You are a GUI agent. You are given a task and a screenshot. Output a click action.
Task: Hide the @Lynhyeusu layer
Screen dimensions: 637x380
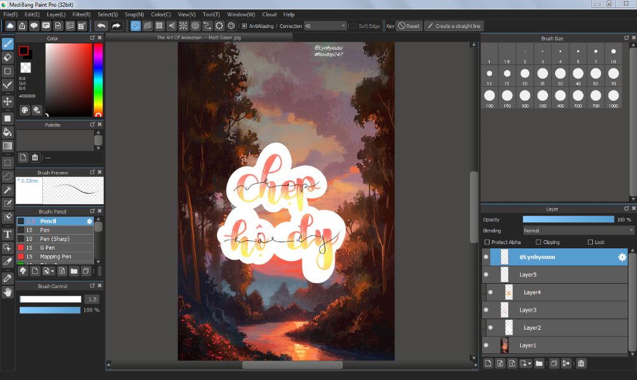pos(486,257)
